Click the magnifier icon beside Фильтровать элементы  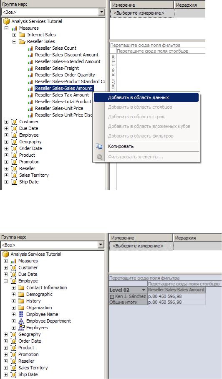[99, 157]
